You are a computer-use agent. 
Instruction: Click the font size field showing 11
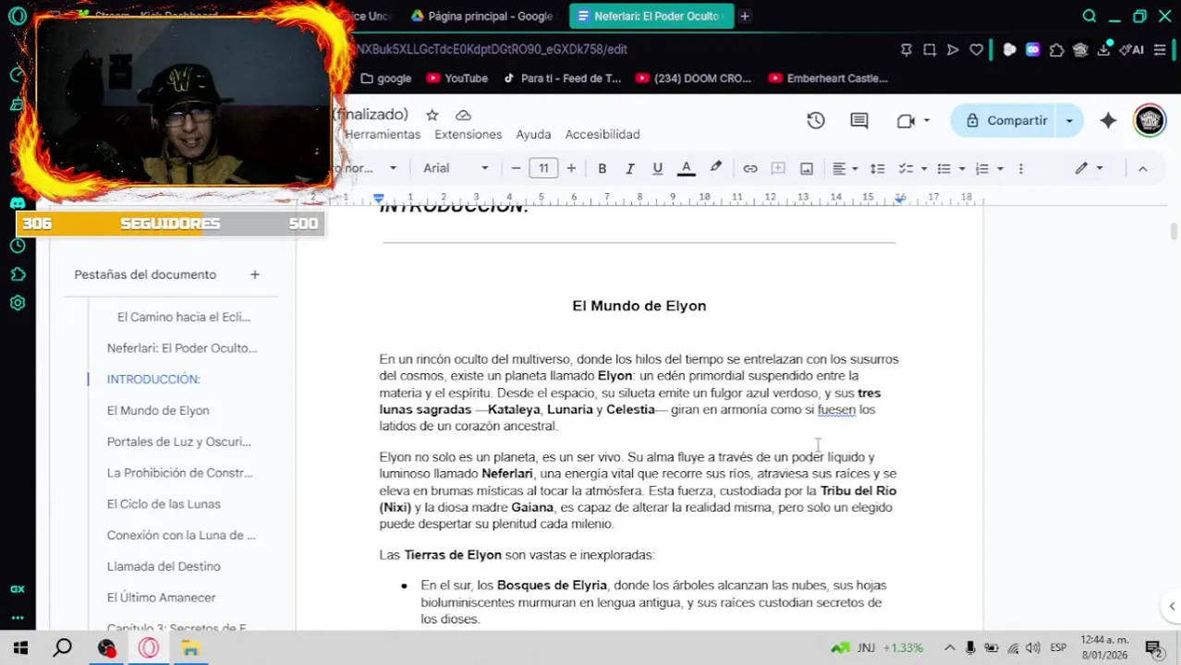coord(543,168)
